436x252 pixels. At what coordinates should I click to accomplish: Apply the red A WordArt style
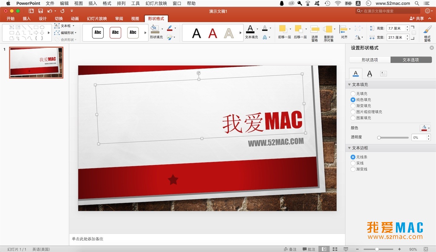click(213, 33)
